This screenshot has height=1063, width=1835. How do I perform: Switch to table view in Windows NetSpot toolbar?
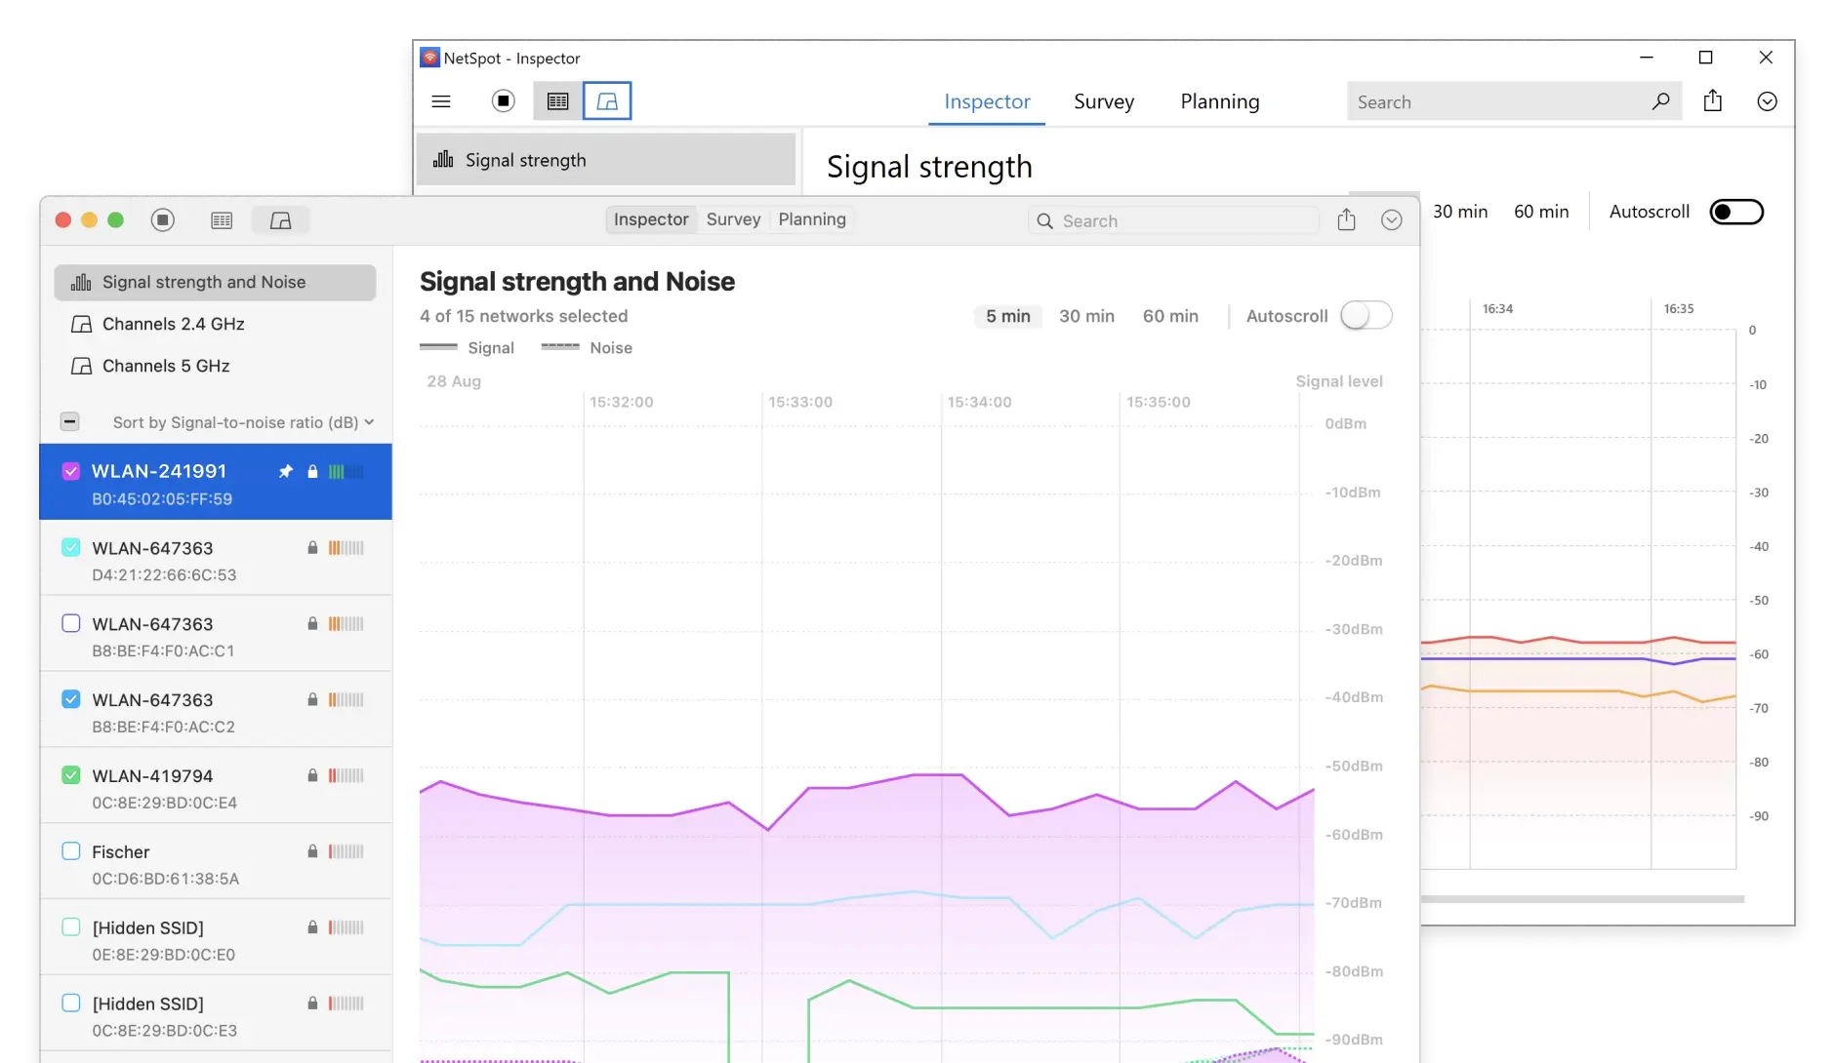coord(557,101)
